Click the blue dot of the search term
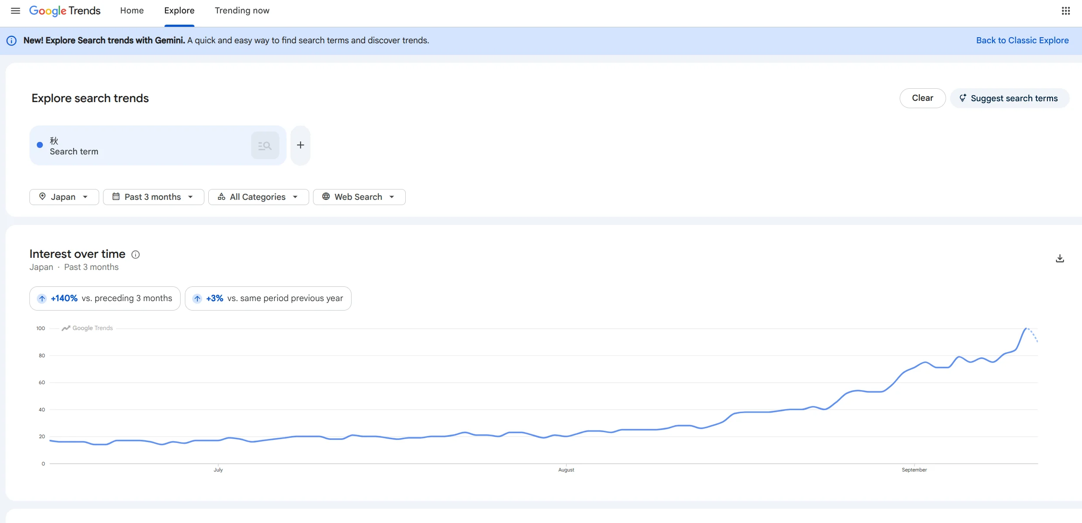 coord(40,145)
